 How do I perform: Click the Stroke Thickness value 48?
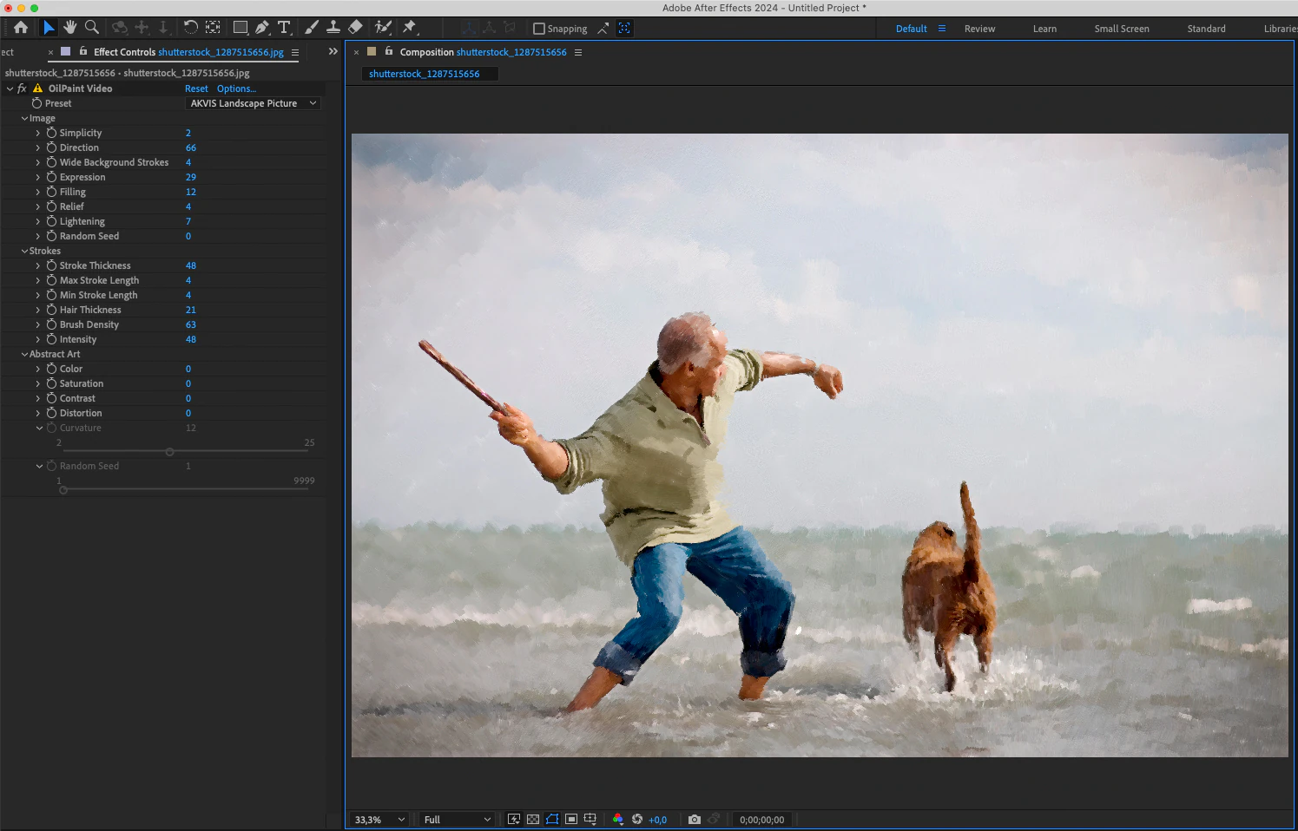[191, 265]
